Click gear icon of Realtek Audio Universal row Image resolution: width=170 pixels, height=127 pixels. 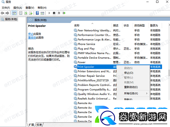click(75, 98)
